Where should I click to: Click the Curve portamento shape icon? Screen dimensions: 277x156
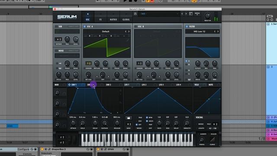click(x=212, y=140)
